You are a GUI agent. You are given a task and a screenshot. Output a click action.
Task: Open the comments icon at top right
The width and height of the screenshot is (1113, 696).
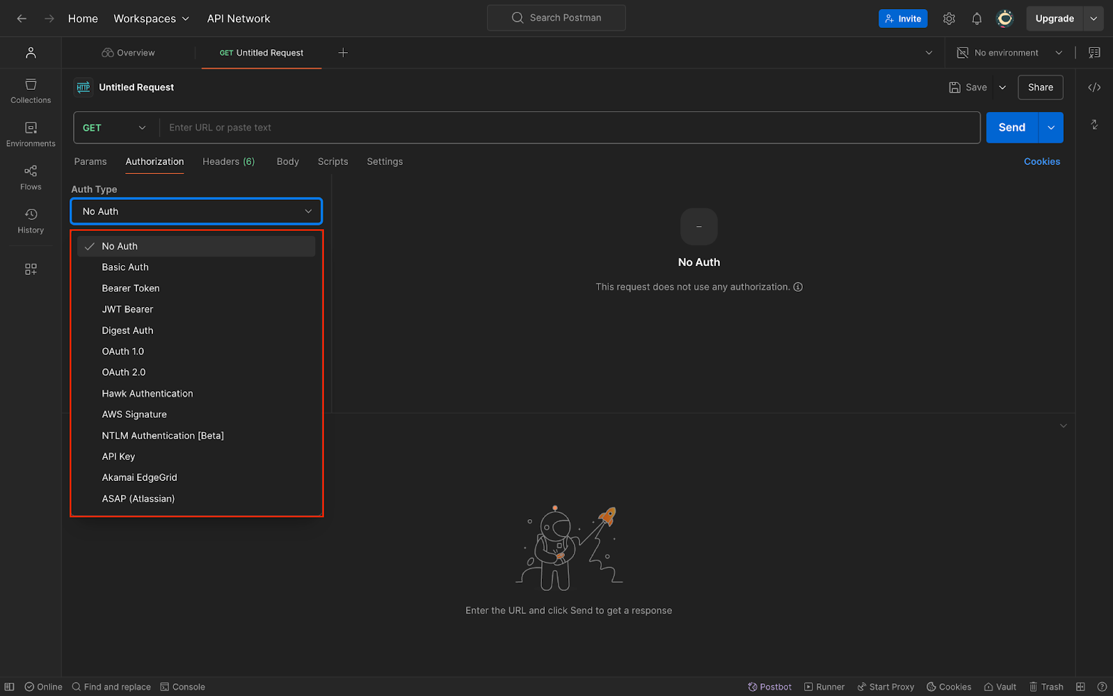pyautogui.click(x=1094, y=53)
